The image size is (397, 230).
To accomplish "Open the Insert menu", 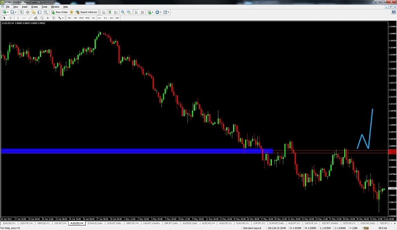I will tap(25, 7).
